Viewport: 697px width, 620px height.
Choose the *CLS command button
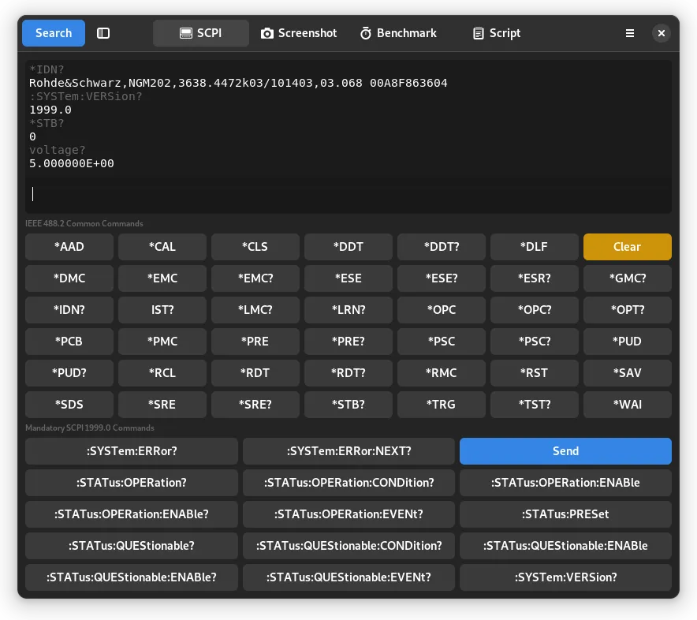point(255,247)
